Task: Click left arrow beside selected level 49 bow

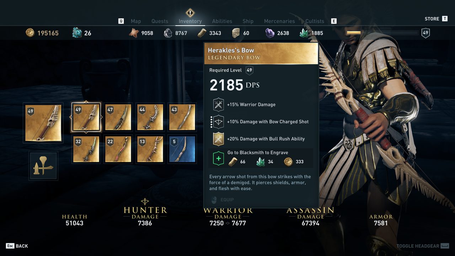Action: [x=71, y=117]
